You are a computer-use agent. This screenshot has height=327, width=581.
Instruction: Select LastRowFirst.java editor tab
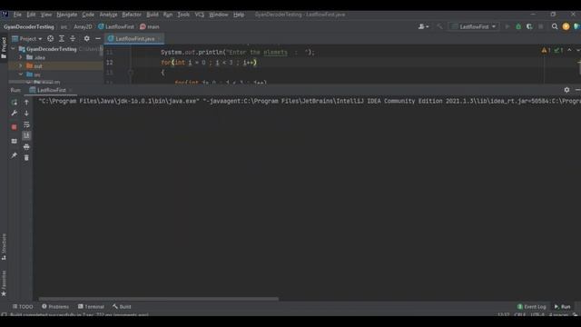(x=134, y=38)
